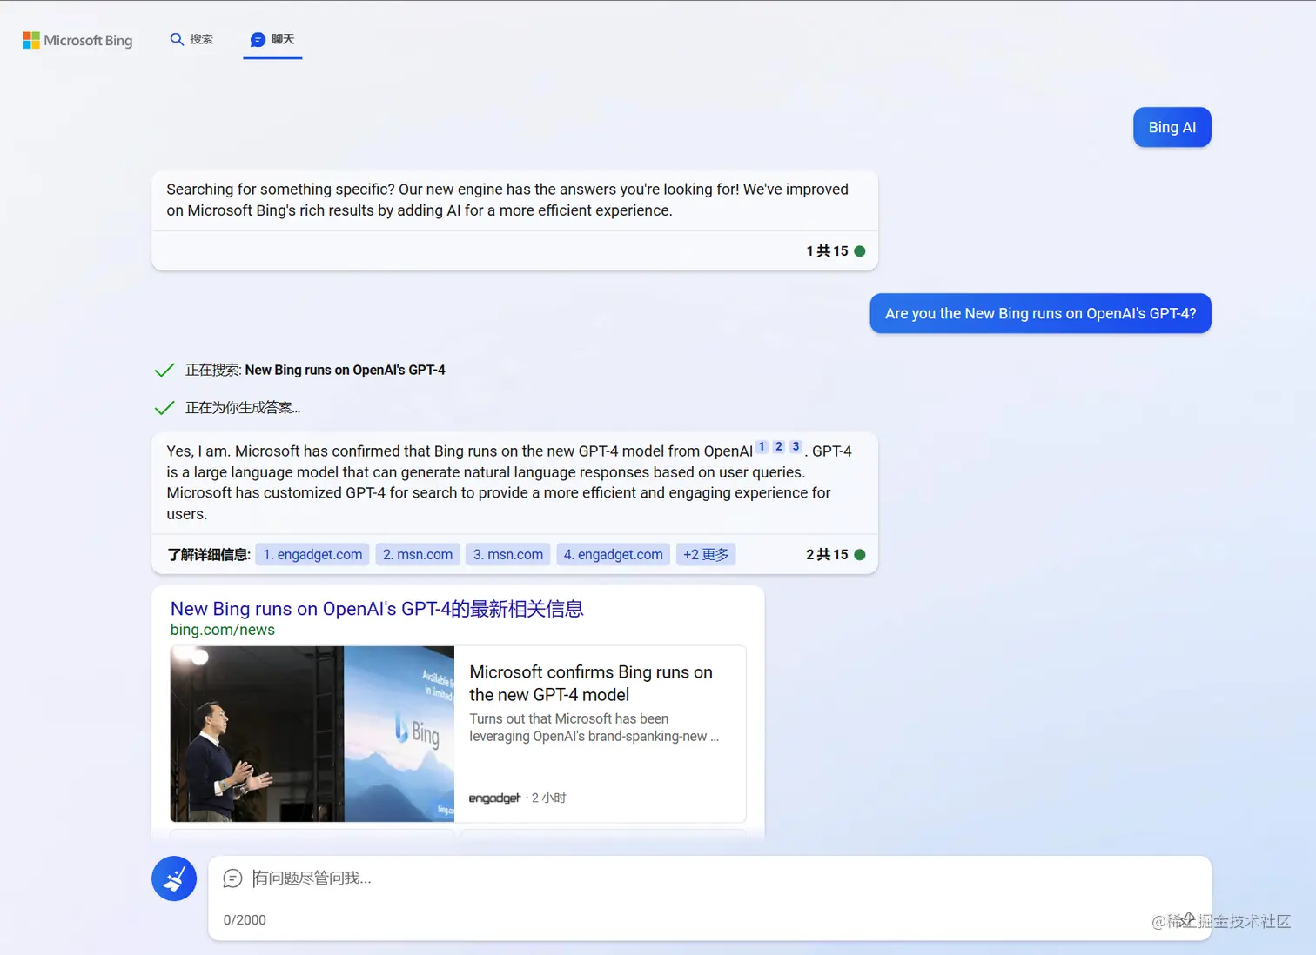Click the article snippet Turns out that Microsoft

(x=594, y=727)
